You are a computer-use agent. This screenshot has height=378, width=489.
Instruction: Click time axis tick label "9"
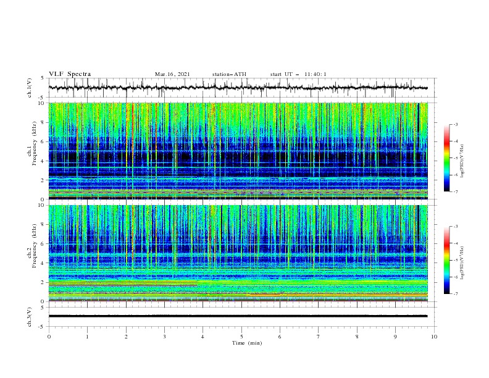coord(395,337)
